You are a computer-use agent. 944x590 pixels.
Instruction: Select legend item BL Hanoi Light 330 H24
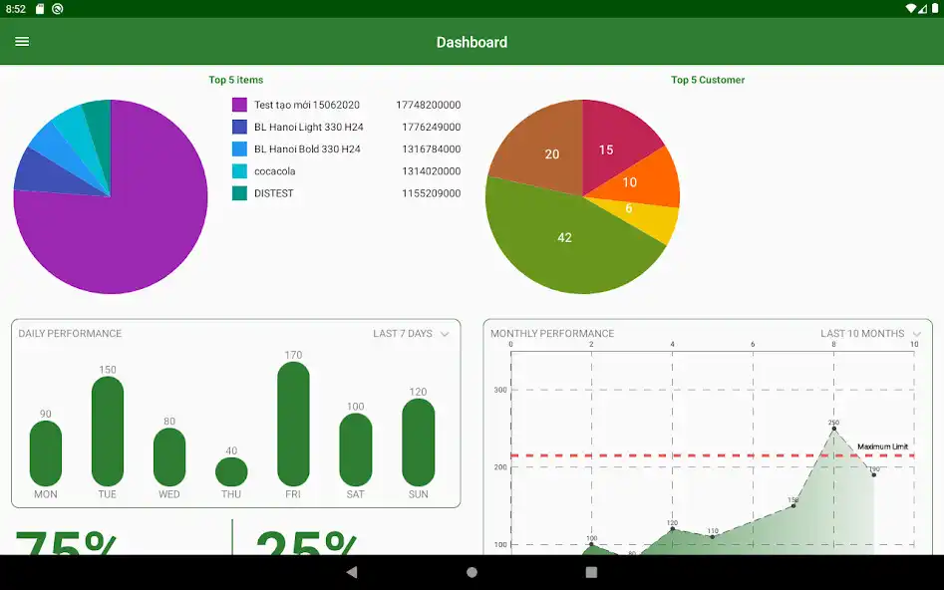point(309,127)
